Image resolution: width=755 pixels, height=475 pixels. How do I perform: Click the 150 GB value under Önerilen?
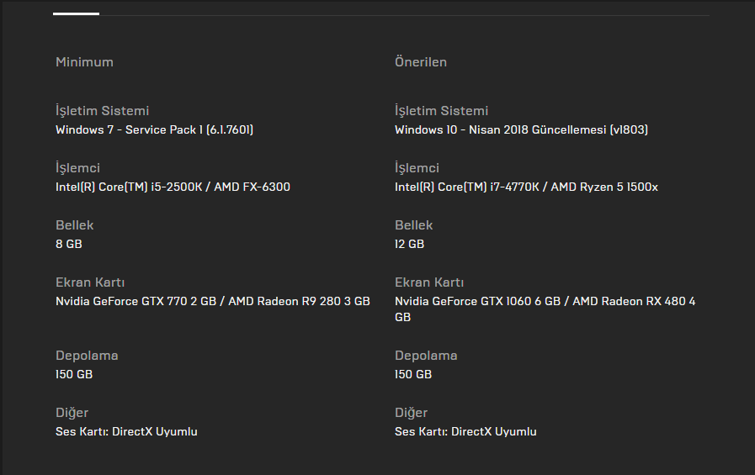click(x=413, y=374)
